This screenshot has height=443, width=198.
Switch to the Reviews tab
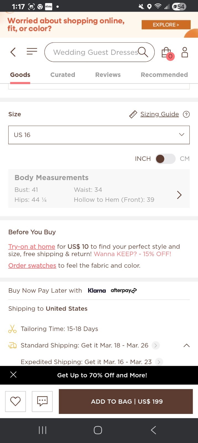pyautogui.click(x=108, y=75)
